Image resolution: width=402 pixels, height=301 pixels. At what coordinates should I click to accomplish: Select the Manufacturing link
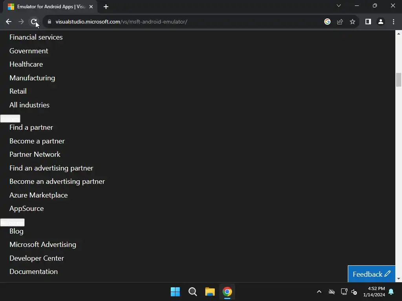coord(32,78)
